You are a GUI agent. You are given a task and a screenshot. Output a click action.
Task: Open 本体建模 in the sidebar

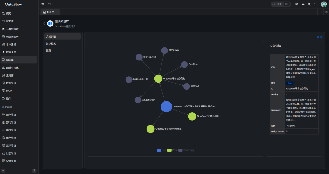tap(19, 44)
